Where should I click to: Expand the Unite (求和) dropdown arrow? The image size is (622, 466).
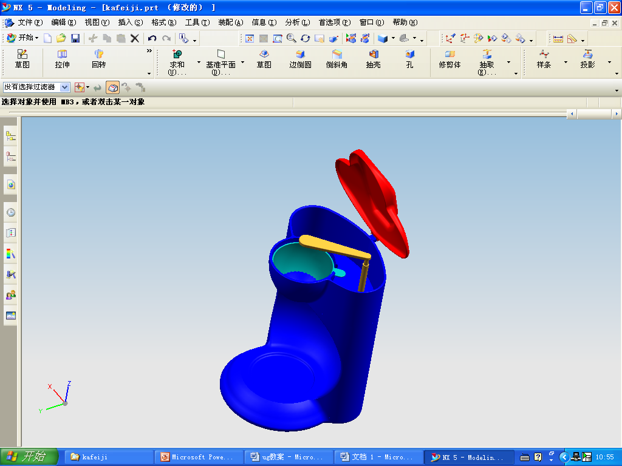pos(199,62)
